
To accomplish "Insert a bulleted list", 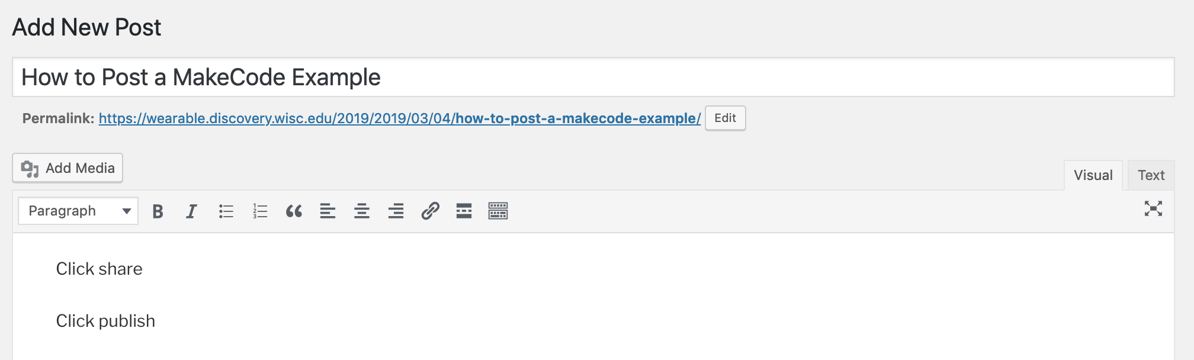I will point(226,211).
